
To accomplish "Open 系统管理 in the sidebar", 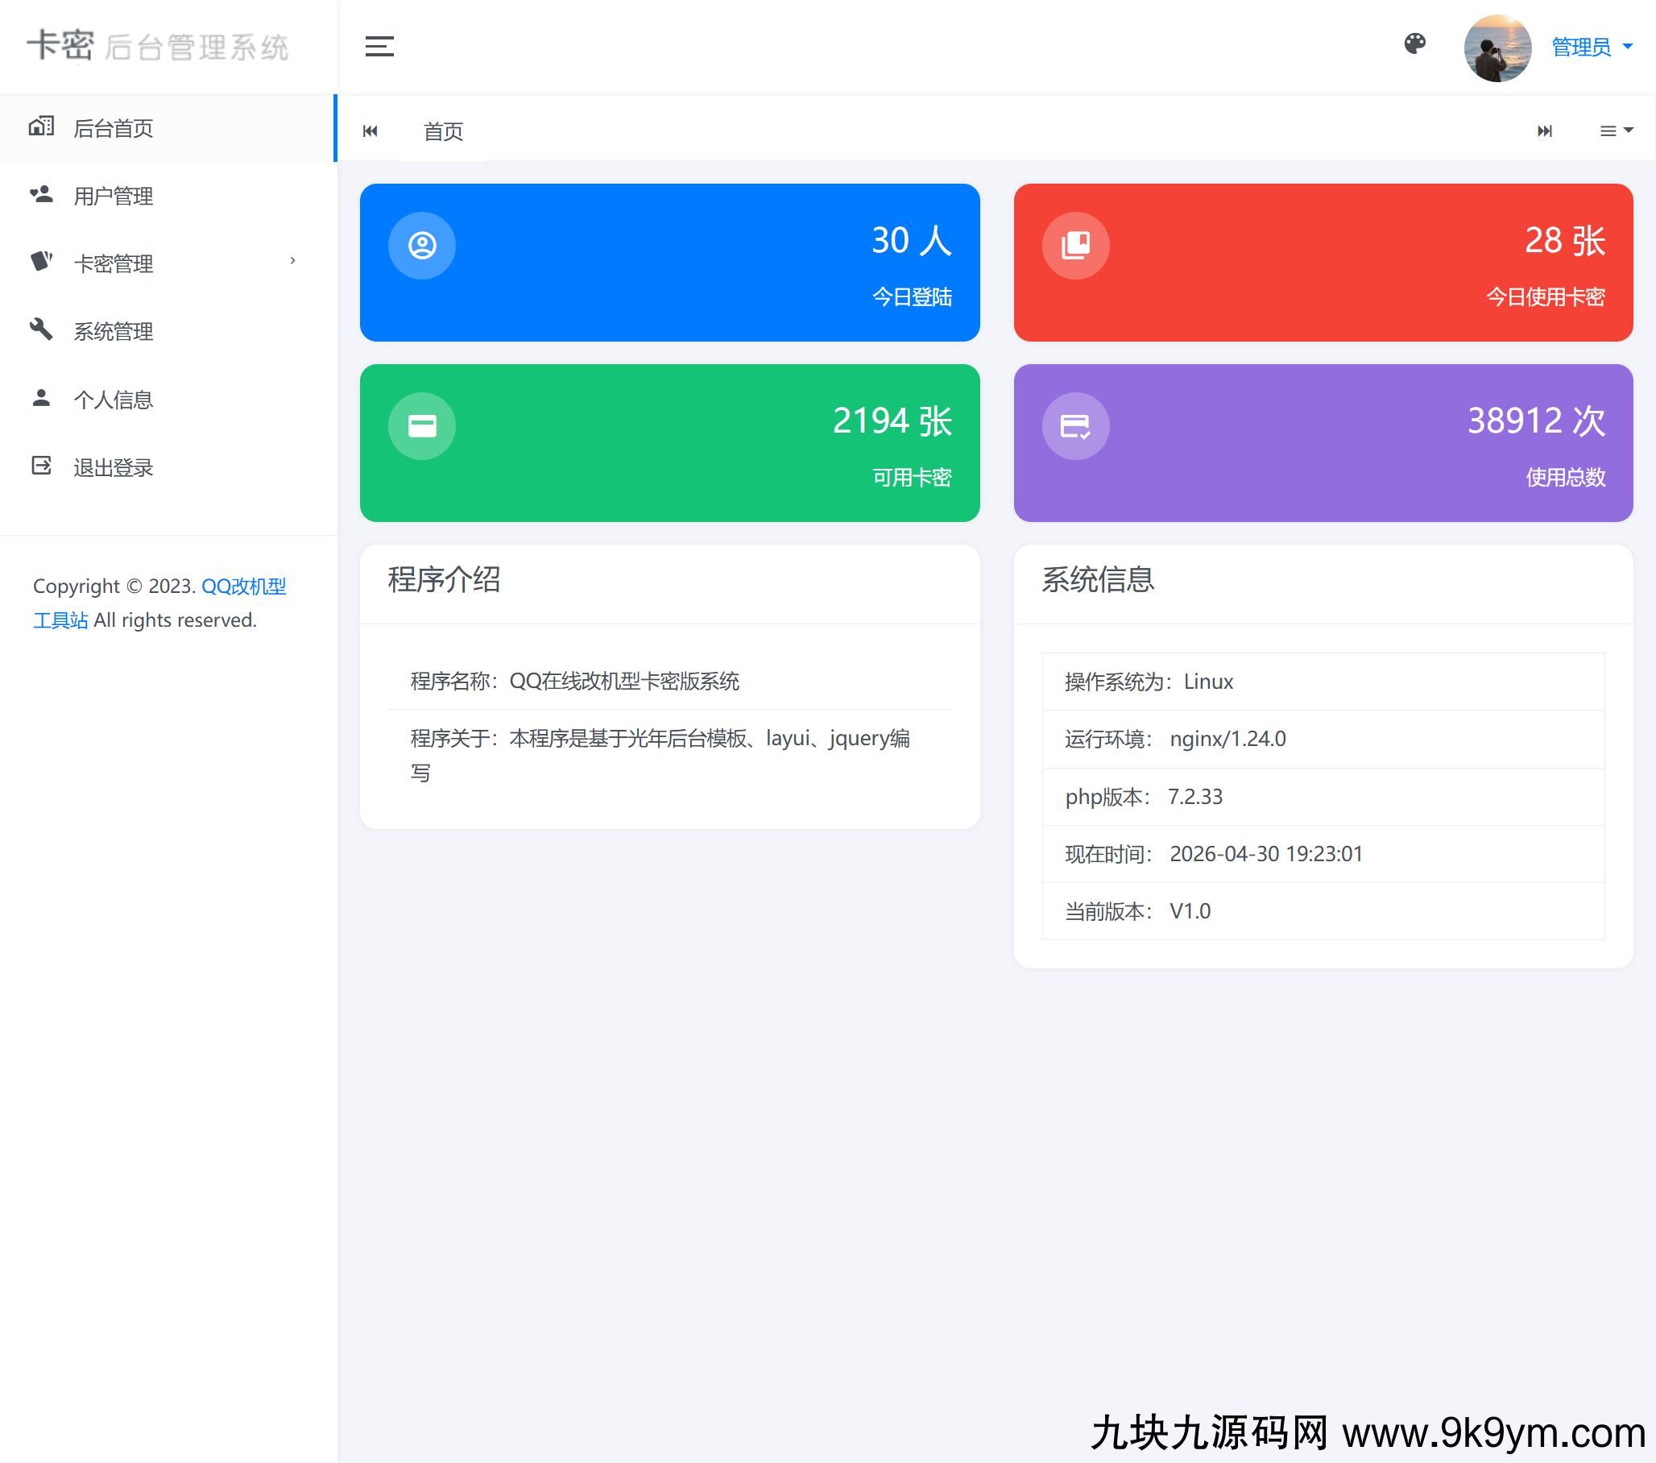I will coord(168,331).
